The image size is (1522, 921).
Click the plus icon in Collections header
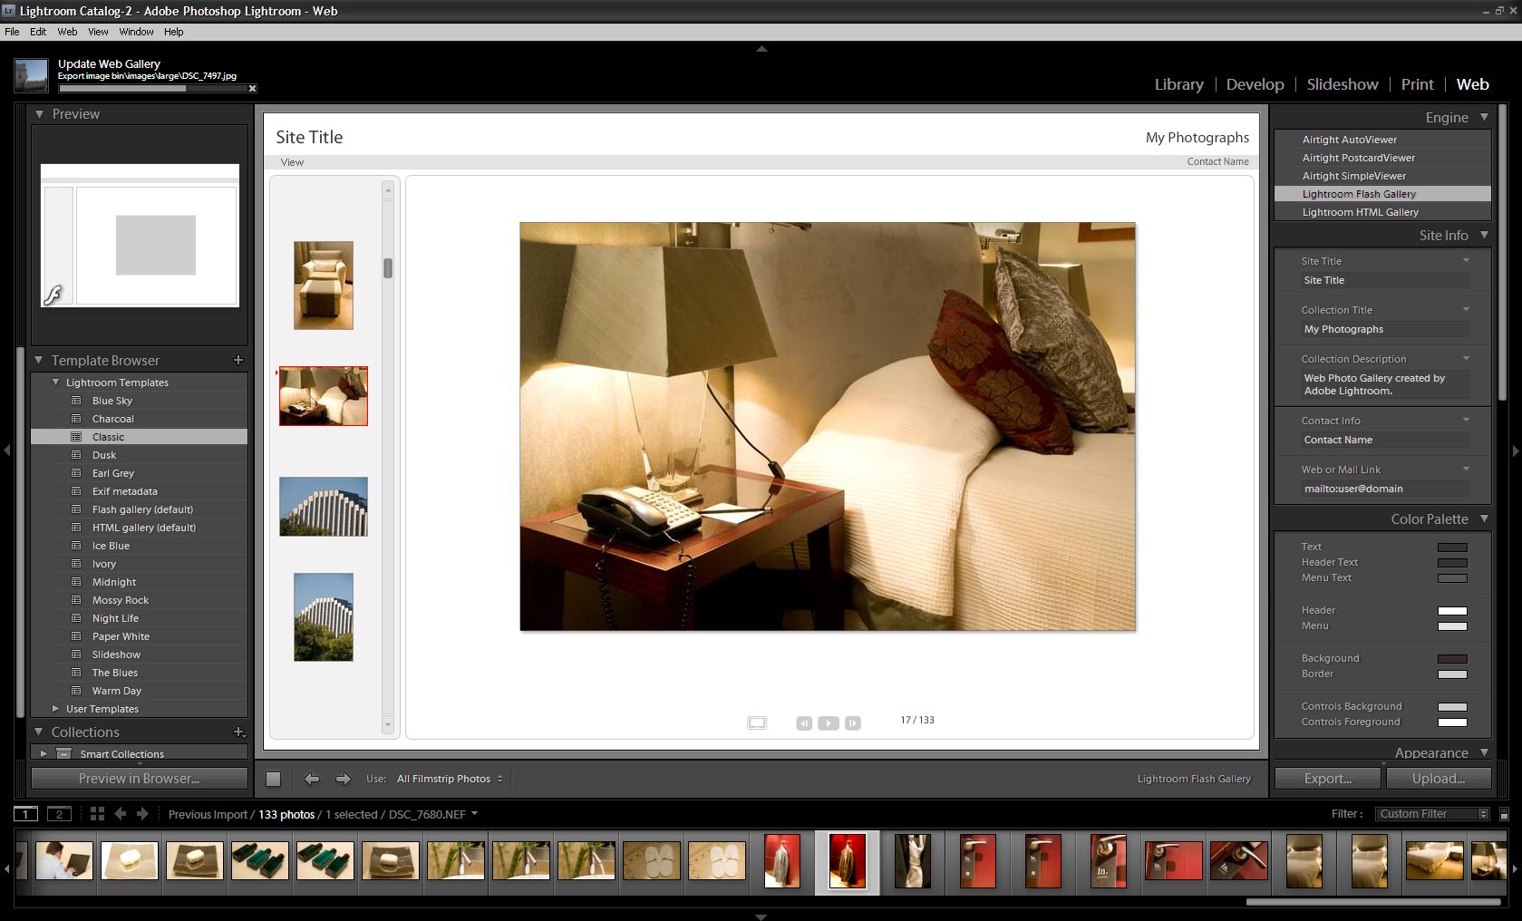point(238,732)
